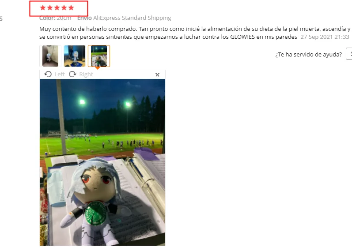Click the review date 27 Sep 2021
352x251 pixels.
coord(325,37)
